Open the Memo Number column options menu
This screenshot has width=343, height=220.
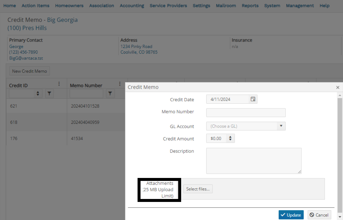click(x=120, y=84)
